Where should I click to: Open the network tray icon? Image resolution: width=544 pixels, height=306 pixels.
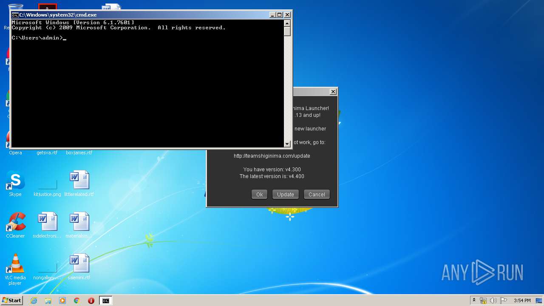(x=483, y=300)
